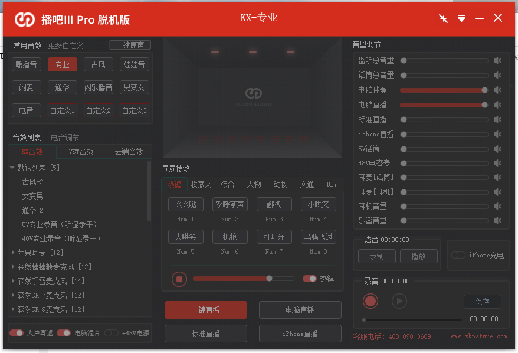Adjust the 监听总音量 slider

(x=444, y=60)
